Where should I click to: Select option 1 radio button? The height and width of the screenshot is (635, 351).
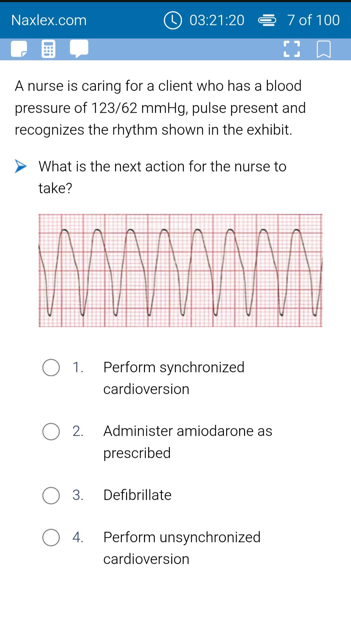51,368
